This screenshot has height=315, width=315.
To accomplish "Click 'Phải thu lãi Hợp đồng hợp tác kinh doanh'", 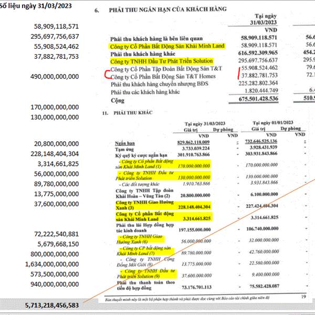I will point(145,228).
